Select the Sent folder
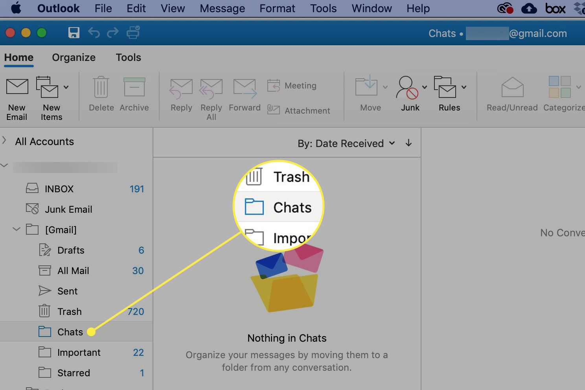Screen dimensions: 585x390 pos(76,291)
